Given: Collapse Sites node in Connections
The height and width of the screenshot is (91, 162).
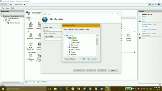Looking at the screenshot, I should coord(4,21).
